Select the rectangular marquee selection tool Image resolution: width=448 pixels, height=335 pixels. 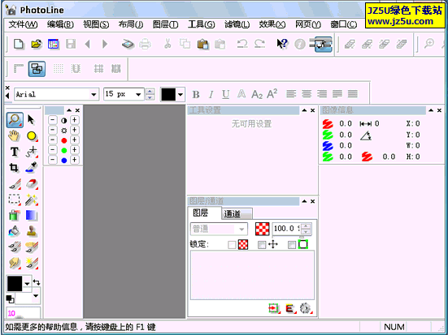[x=15, y=200]
